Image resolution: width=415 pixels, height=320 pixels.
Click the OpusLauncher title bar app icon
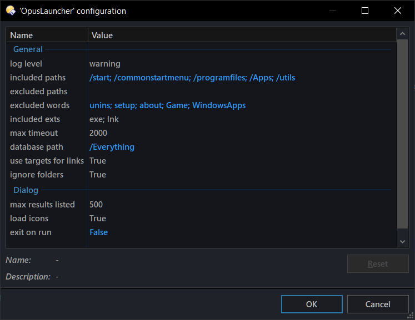tap(11, 11)
